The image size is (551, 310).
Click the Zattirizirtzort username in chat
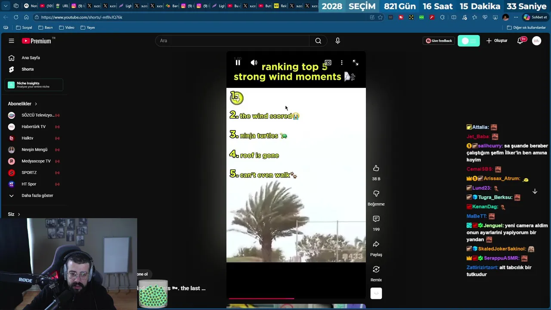click(482, 267)
